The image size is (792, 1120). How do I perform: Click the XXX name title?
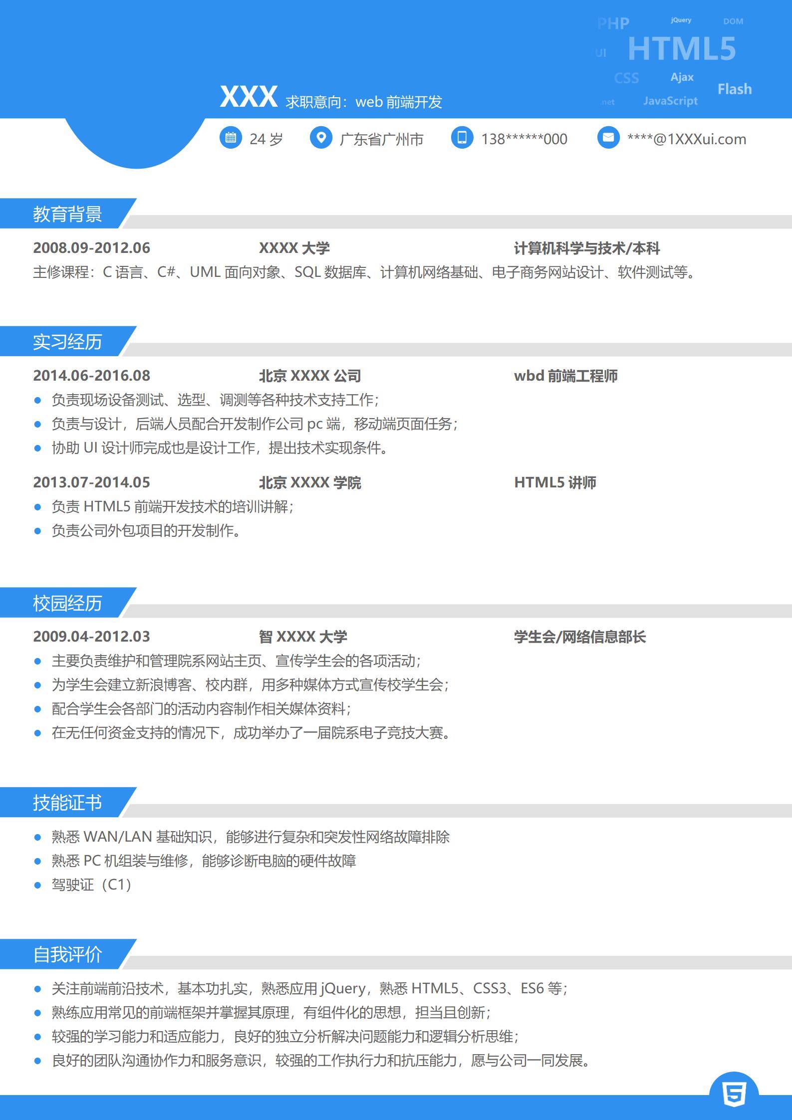click(249, 97)
